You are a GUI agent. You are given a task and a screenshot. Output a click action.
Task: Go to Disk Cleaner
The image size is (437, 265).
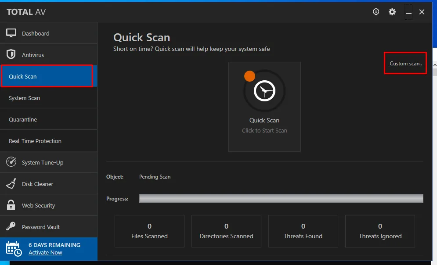(48, 184)
